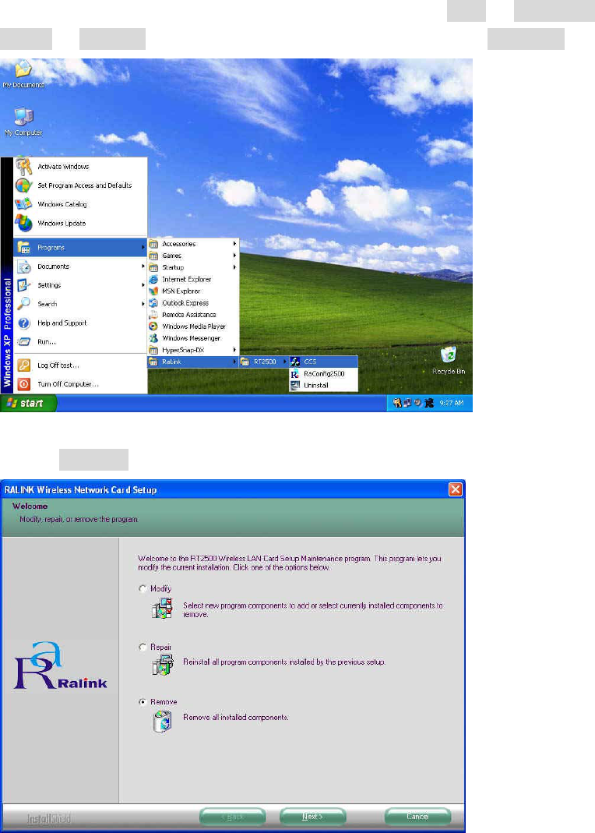Screen dimensions: 595x833
Task: Click the Windows Update icon
Action: (x=24, y=223)
